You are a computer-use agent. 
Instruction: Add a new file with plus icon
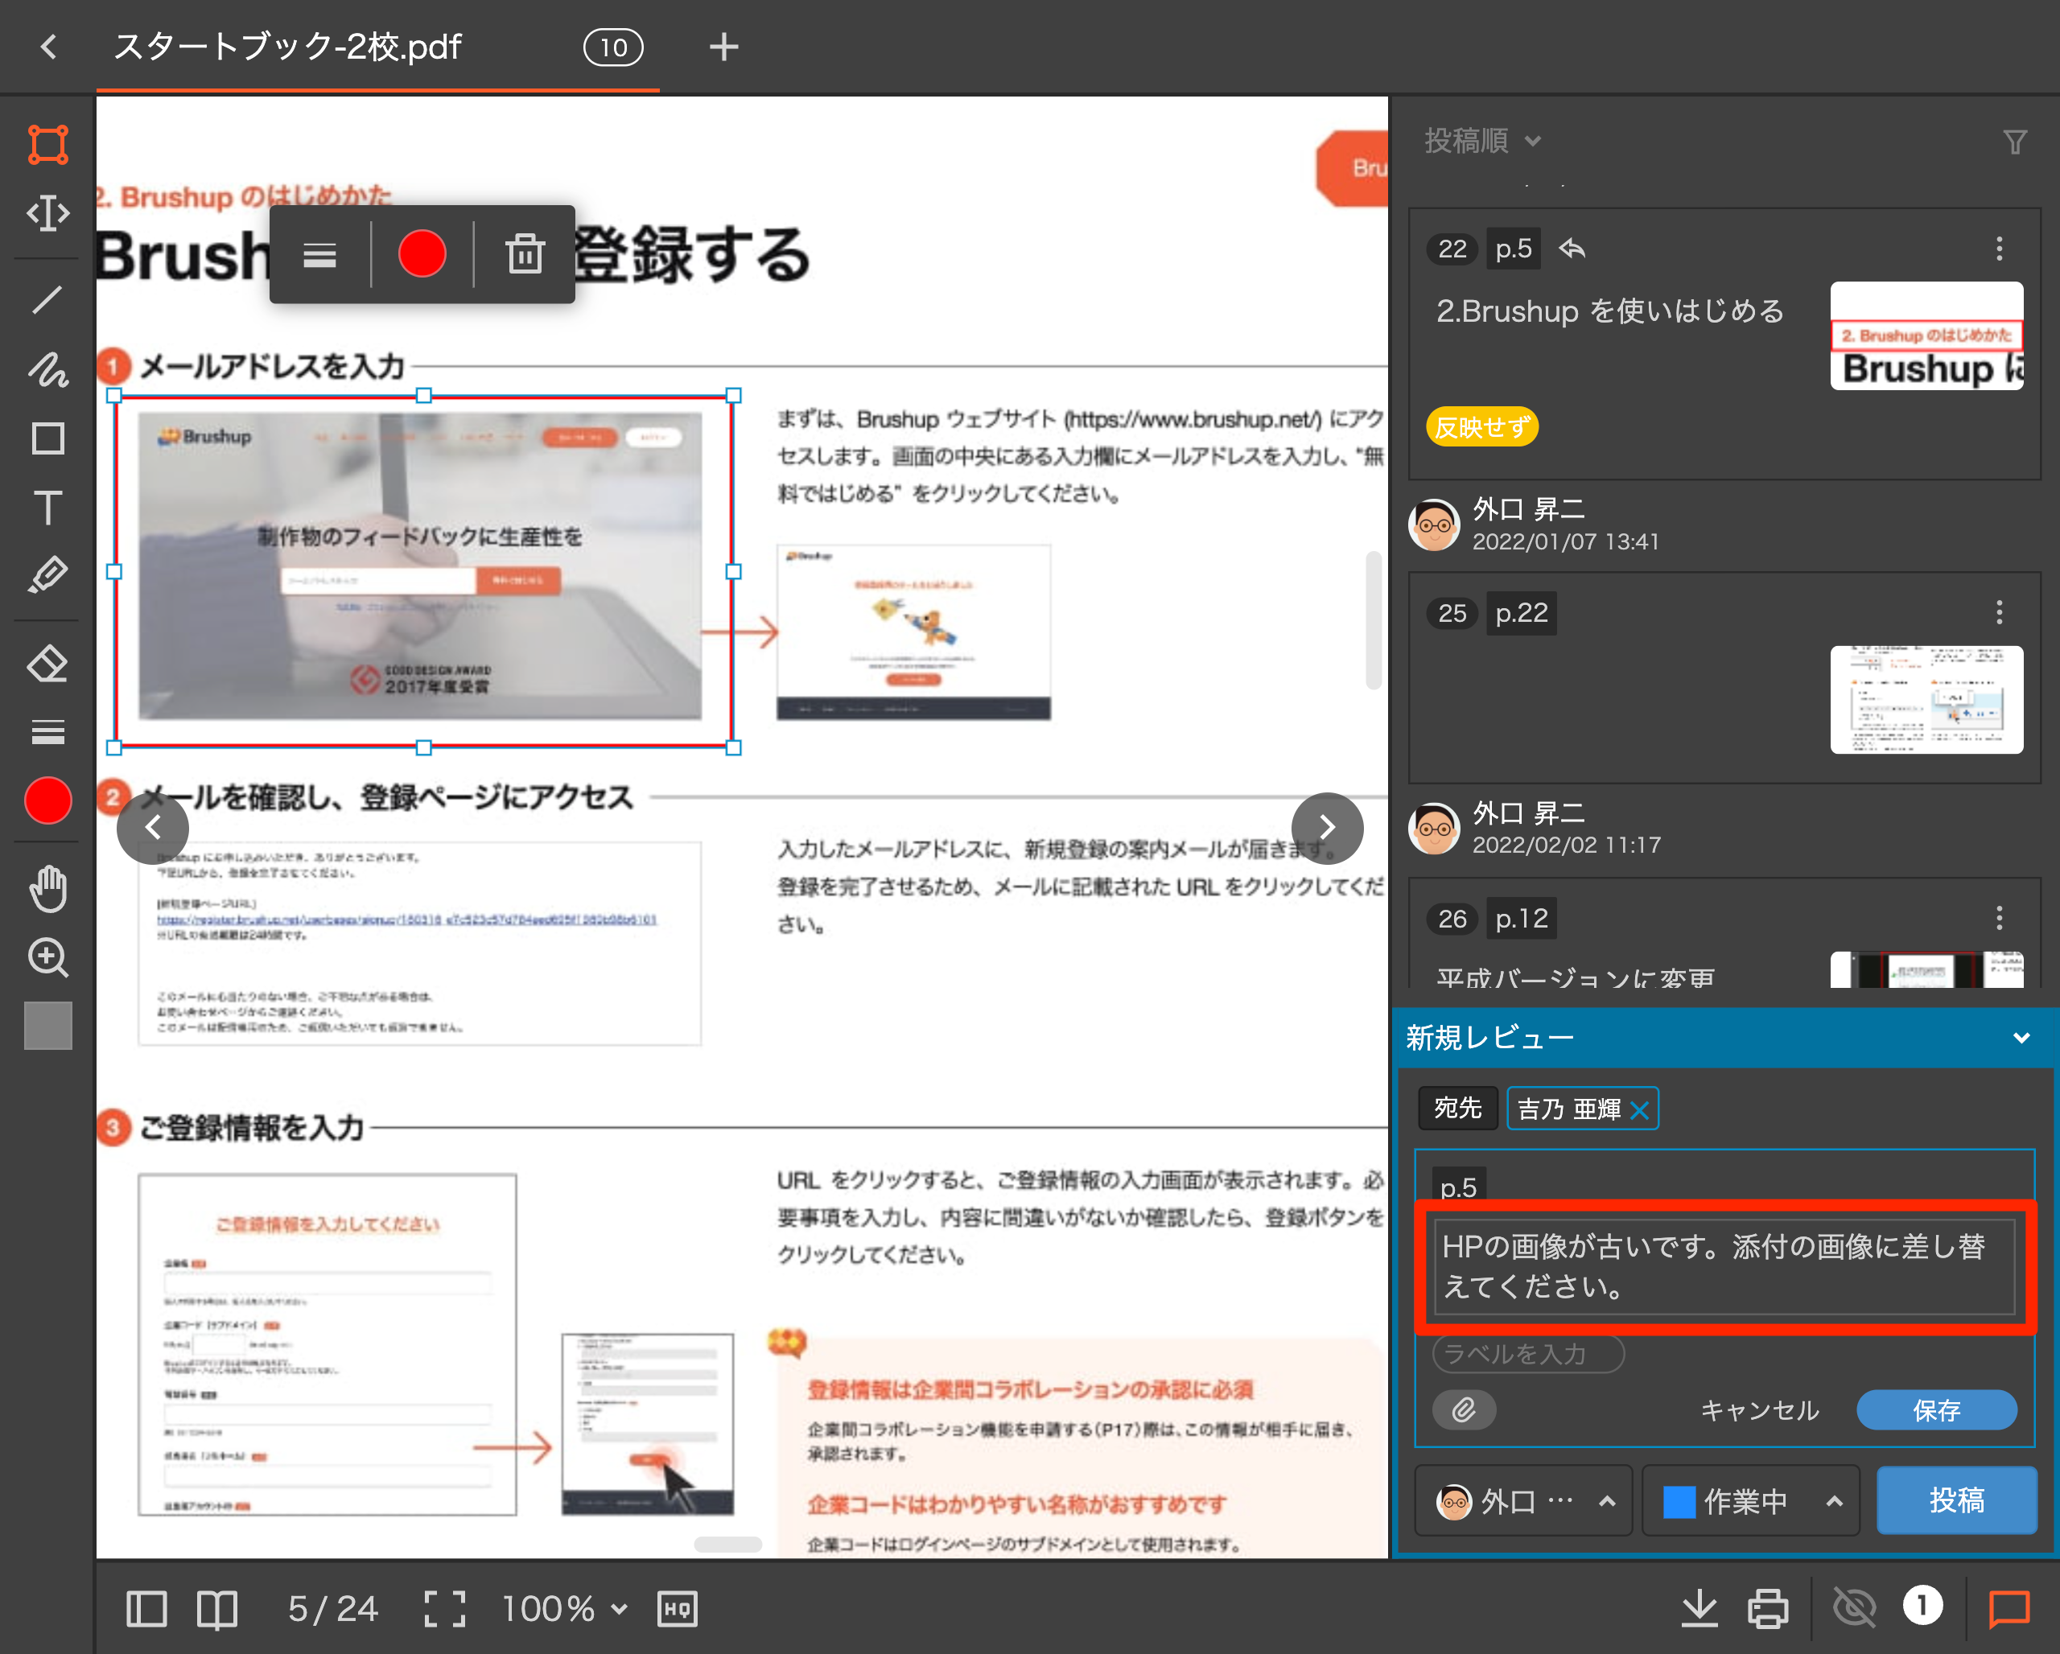point(724,47)
